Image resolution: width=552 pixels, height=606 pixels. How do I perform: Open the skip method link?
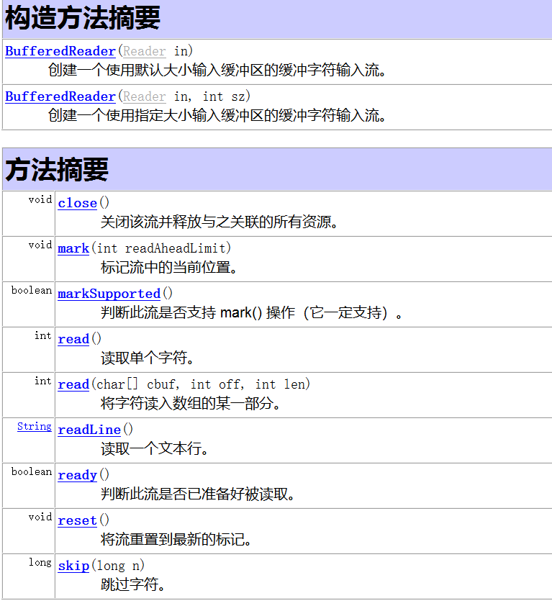(73, 566)
